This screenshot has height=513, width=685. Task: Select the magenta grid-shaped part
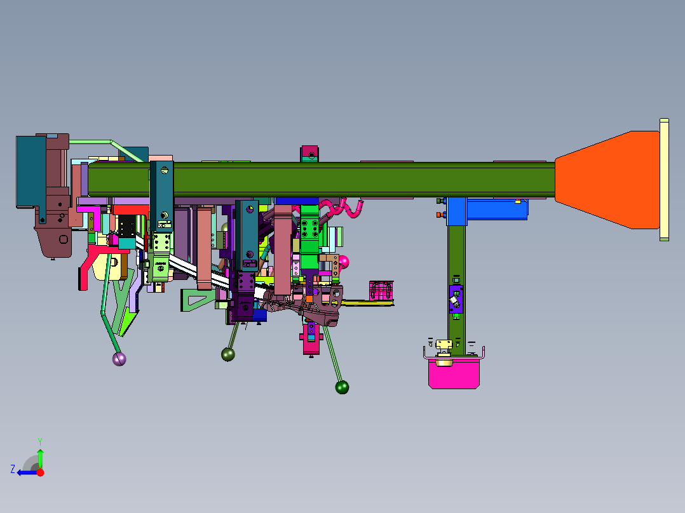[x=381, y=291]
